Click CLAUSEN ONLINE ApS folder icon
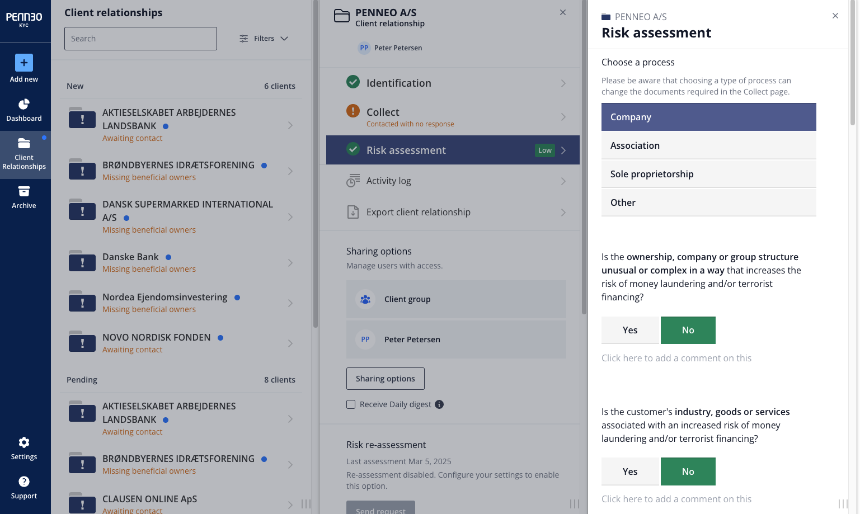 pyautogui.click(x=82, y=504)
